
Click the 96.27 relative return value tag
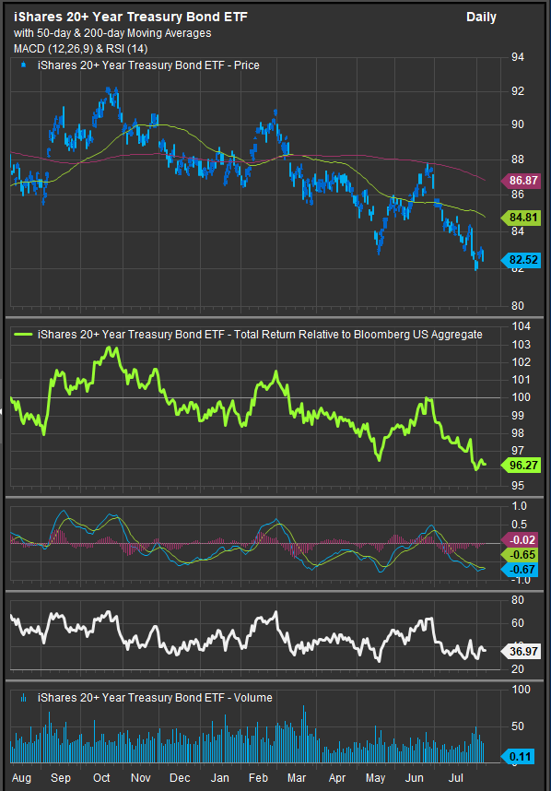(521, 466)
